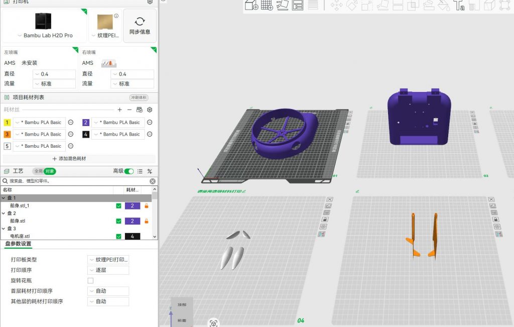Select the Cut tool icon

coord(398,5)
